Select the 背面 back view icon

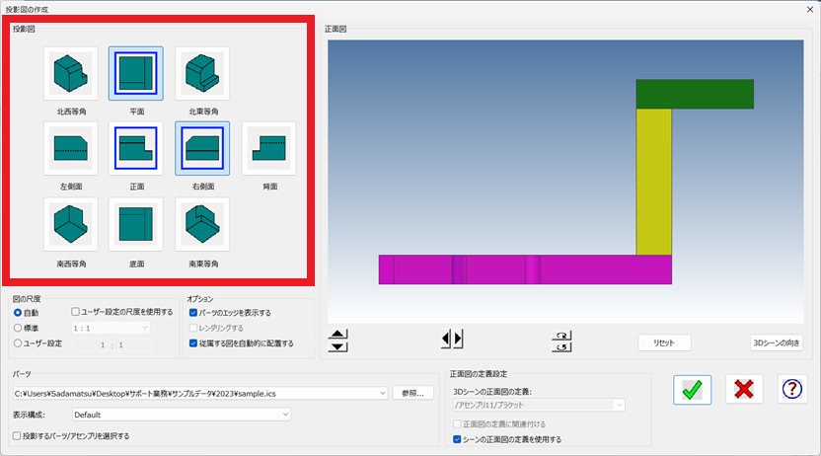pyautogui.click(x=268, y=149)
